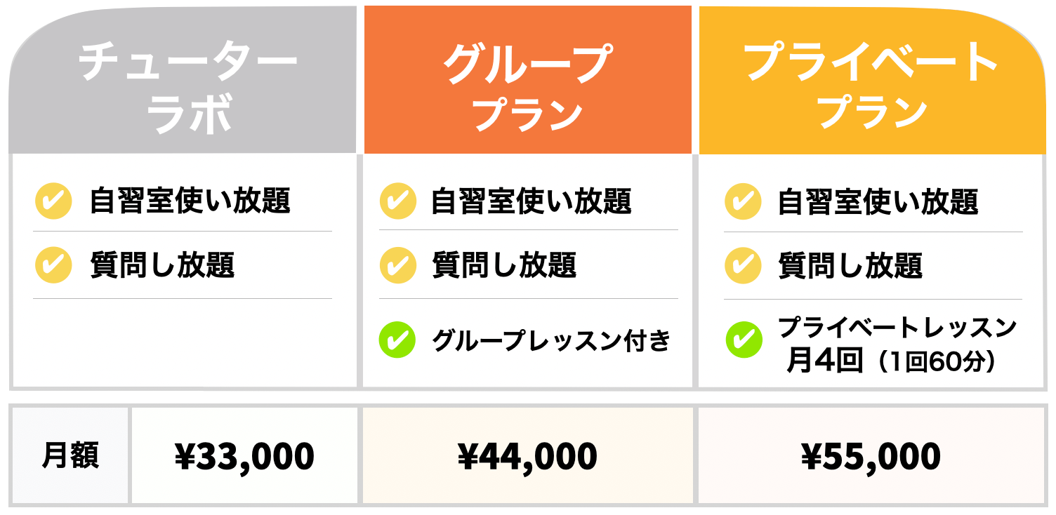Click yellow check beside グループプラン 自習室使い放題
This screenshot has height=515, width=1056.
point(398,201)
